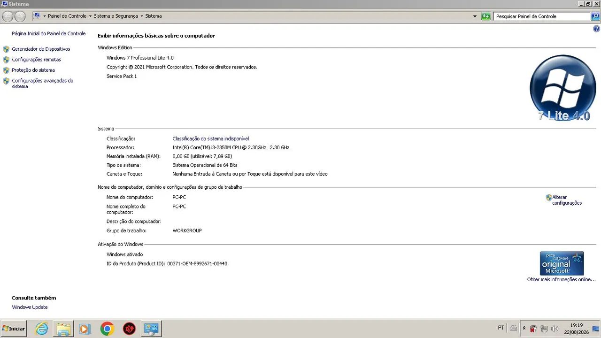
Task: Click the keyboard icon in language bar
Action: click(513, 328)
